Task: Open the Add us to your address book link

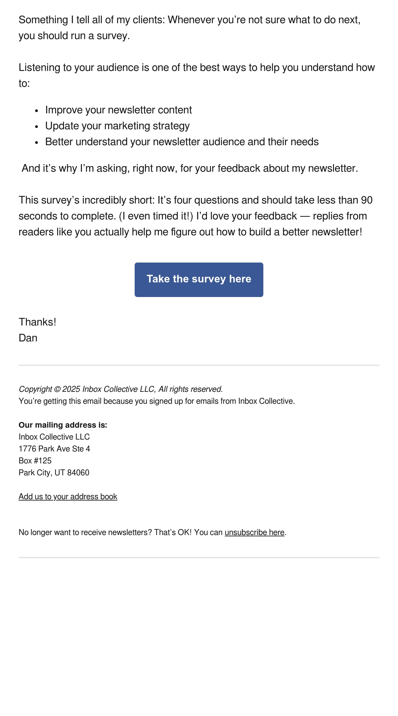Action: [x=68, y=496]
